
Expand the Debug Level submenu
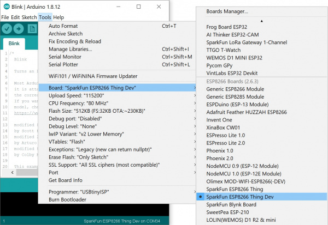[x=117, y=126]
